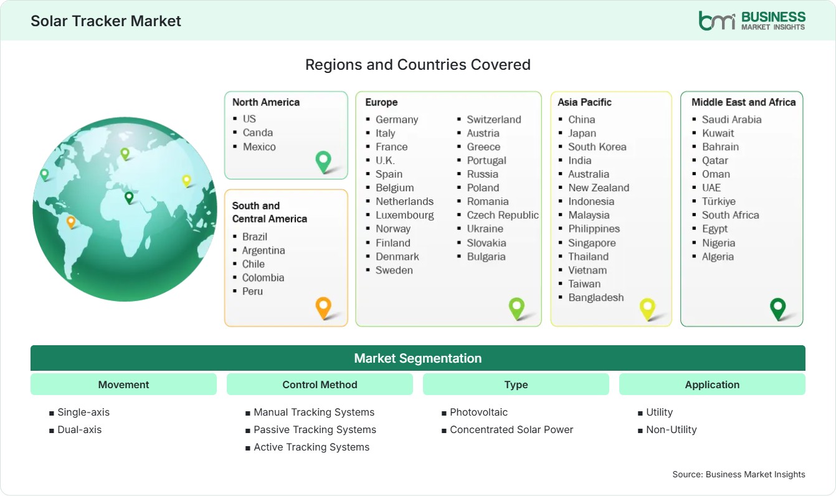The height and width of the screenshot is (496, 836).
Task: Click Photovoltaic under Type
Action: tap(479, 412)
